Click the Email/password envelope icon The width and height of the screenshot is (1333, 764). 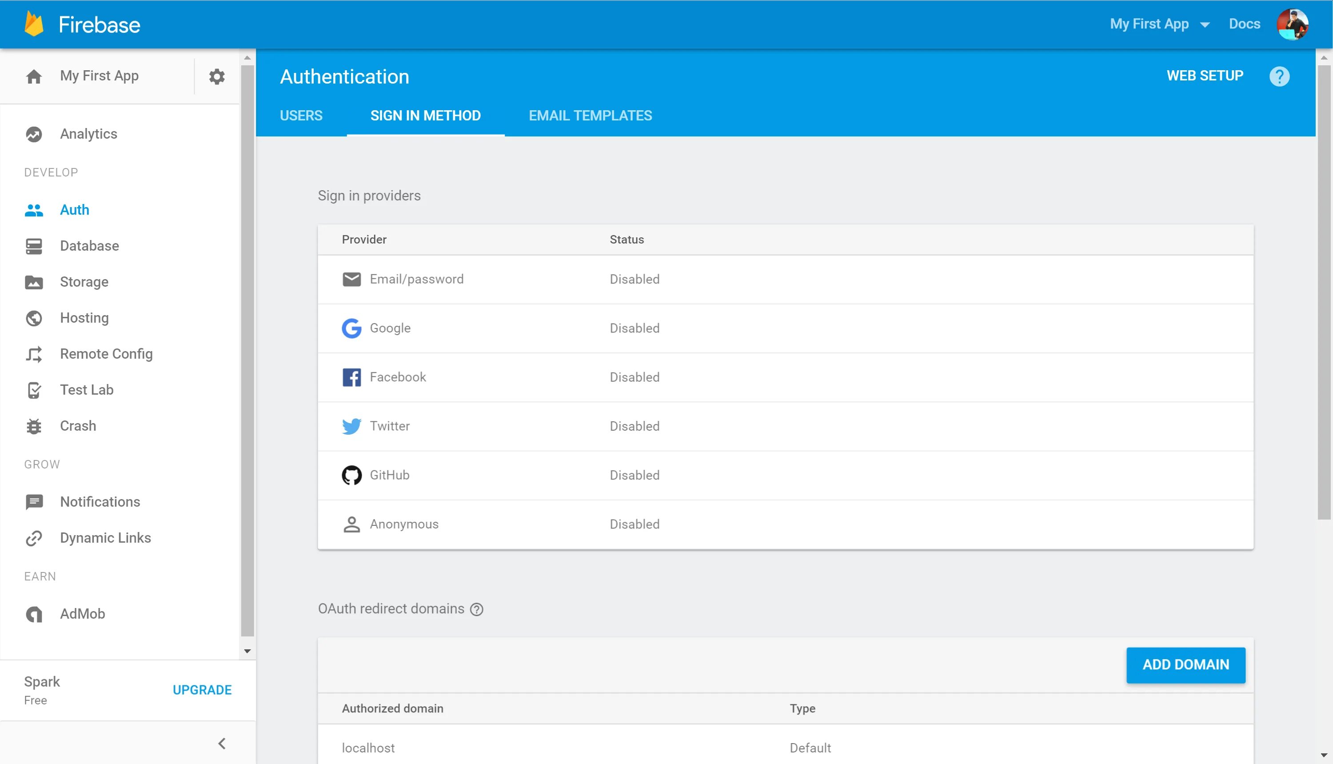pyautogui.click(x=351, y=279)
